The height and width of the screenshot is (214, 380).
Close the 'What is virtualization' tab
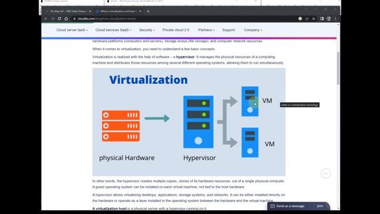coord(140,11)
